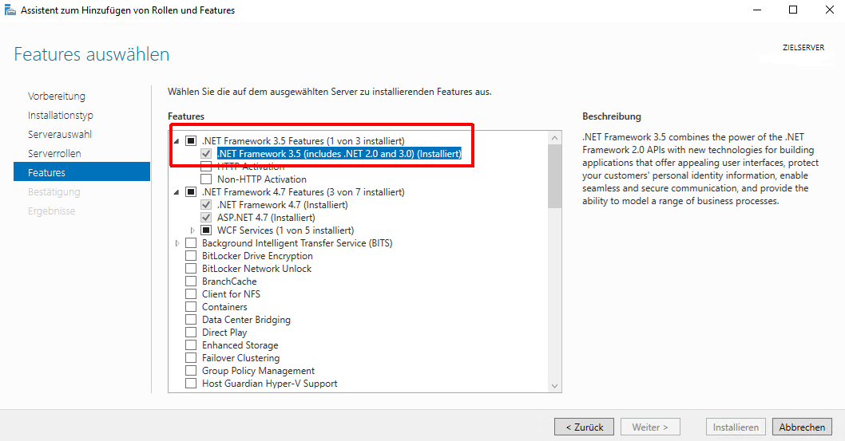The width and height of the screenshot is (845, 441).
Task: Toggle the .NET Framework 4.7 Features checkbox
Action: [191, 192]
